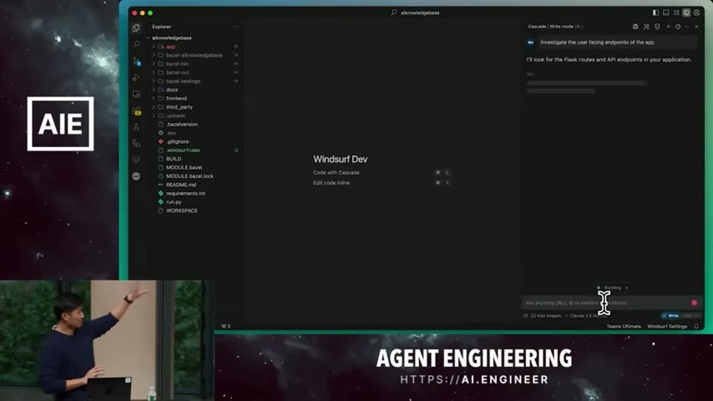
Task: Click Code with Cascade on welcome screen
Action: 336,172
